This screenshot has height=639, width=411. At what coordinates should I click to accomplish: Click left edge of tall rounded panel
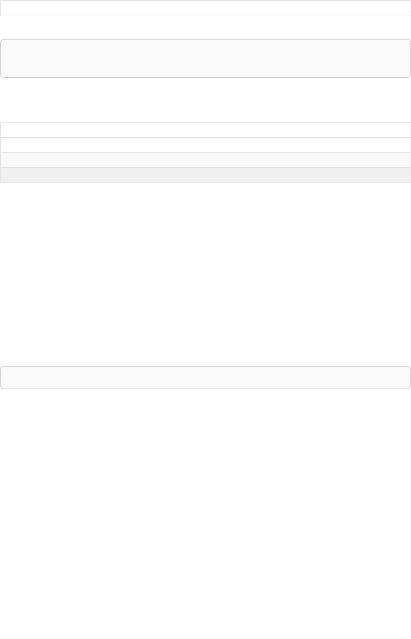(x=1, y=58)
